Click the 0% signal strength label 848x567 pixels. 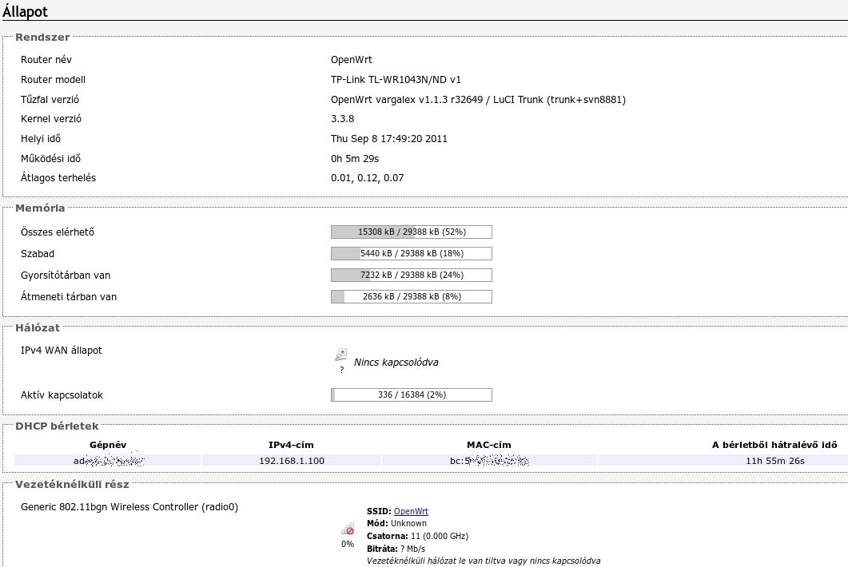click(x=348, y=545)
